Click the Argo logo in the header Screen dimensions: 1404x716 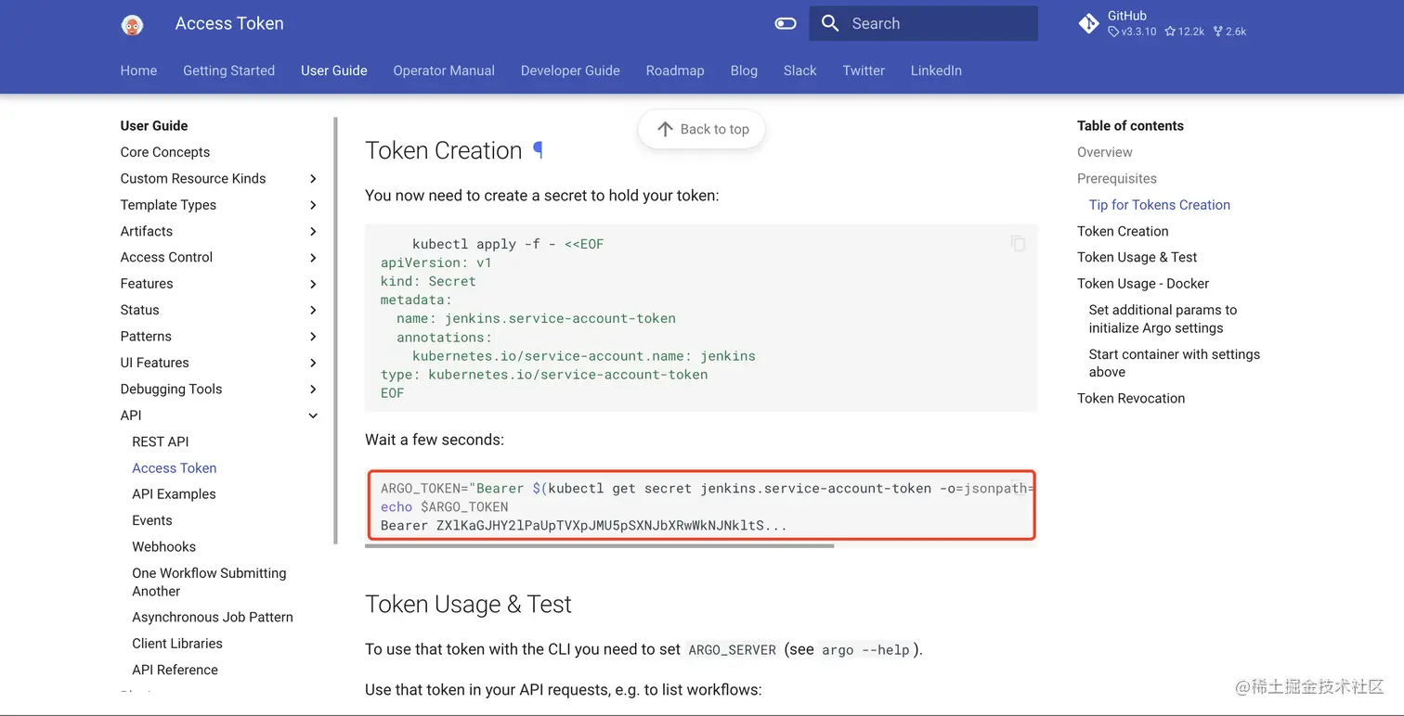(x=132, y=25)
